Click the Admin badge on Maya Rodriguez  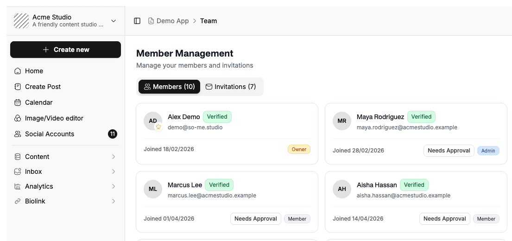488,151
